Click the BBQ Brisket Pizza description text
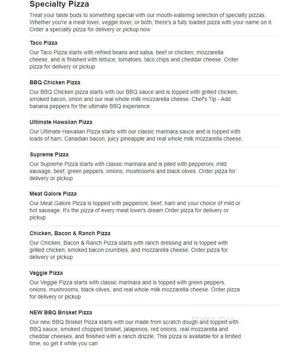Viewport: 284px width, 352px height. click(x=135, y=333)
